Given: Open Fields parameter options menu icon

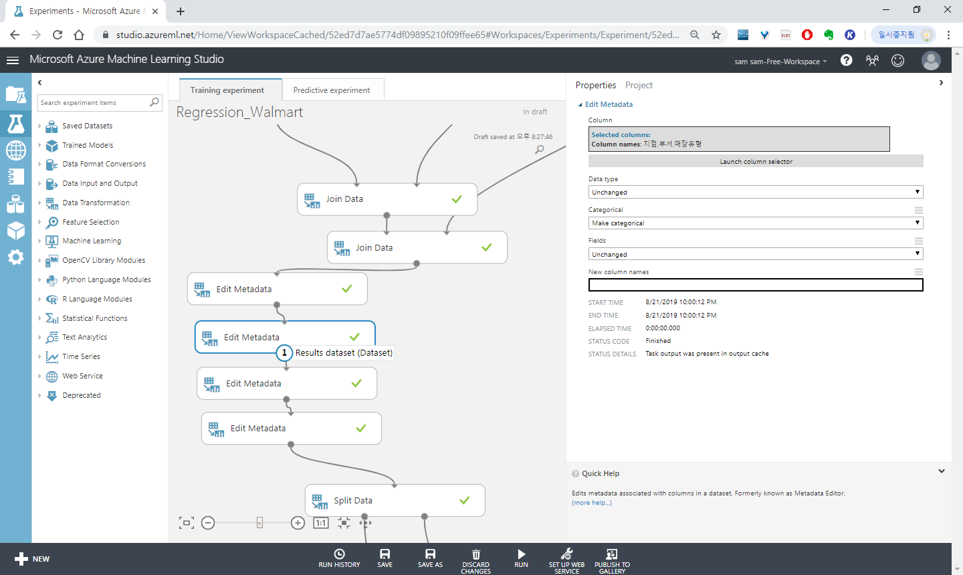Looking at the screenshot, I should [x=919, y=241].
